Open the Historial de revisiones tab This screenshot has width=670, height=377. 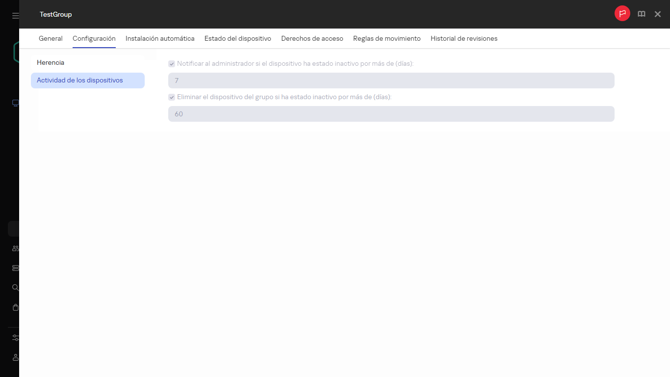(464, 38)
